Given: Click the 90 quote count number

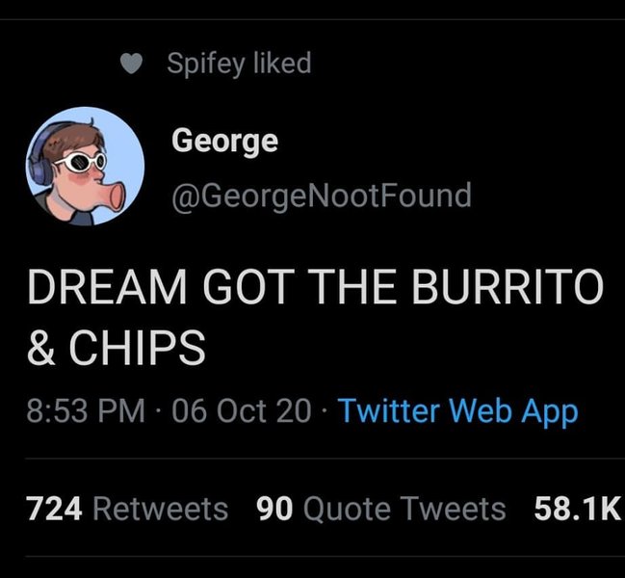Looking at the screenshot, I should pyautogui.click(x=274, y=509).
